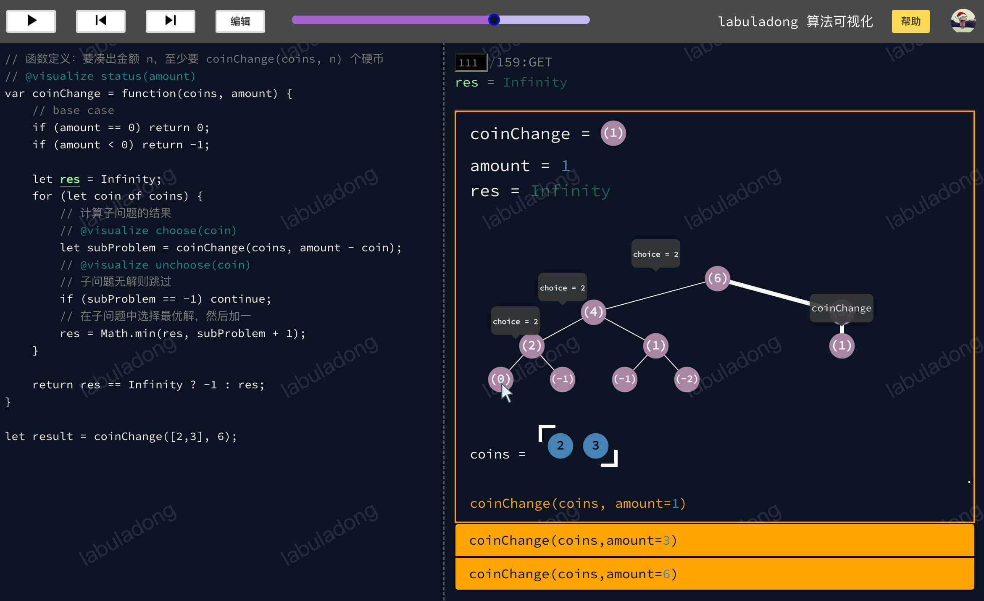Select the blue coin 2 circle
Image resolution: width=984 pixels, height=601 pixels.
560,445
